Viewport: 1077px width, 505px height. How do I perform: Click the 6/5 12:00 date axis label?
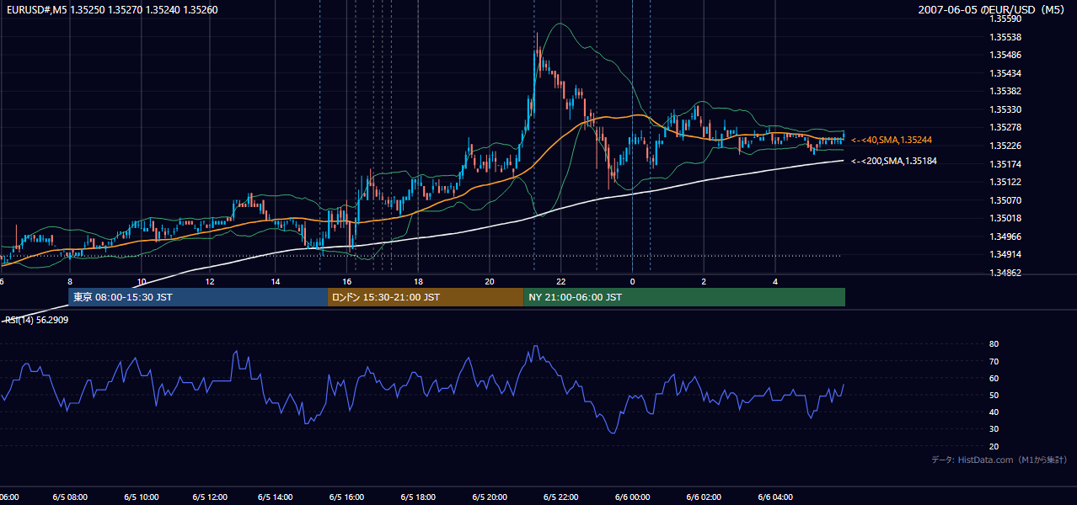point(212,497)
